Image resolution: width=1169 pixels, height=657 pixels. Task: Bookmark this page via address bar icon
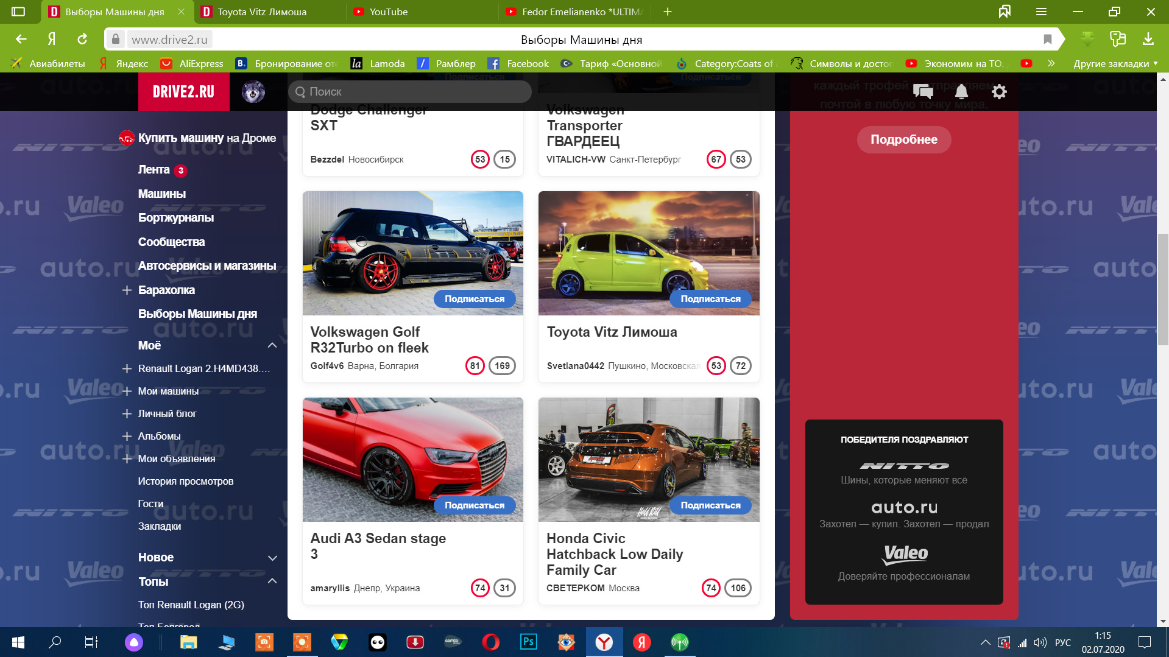tap(1048, 40)
